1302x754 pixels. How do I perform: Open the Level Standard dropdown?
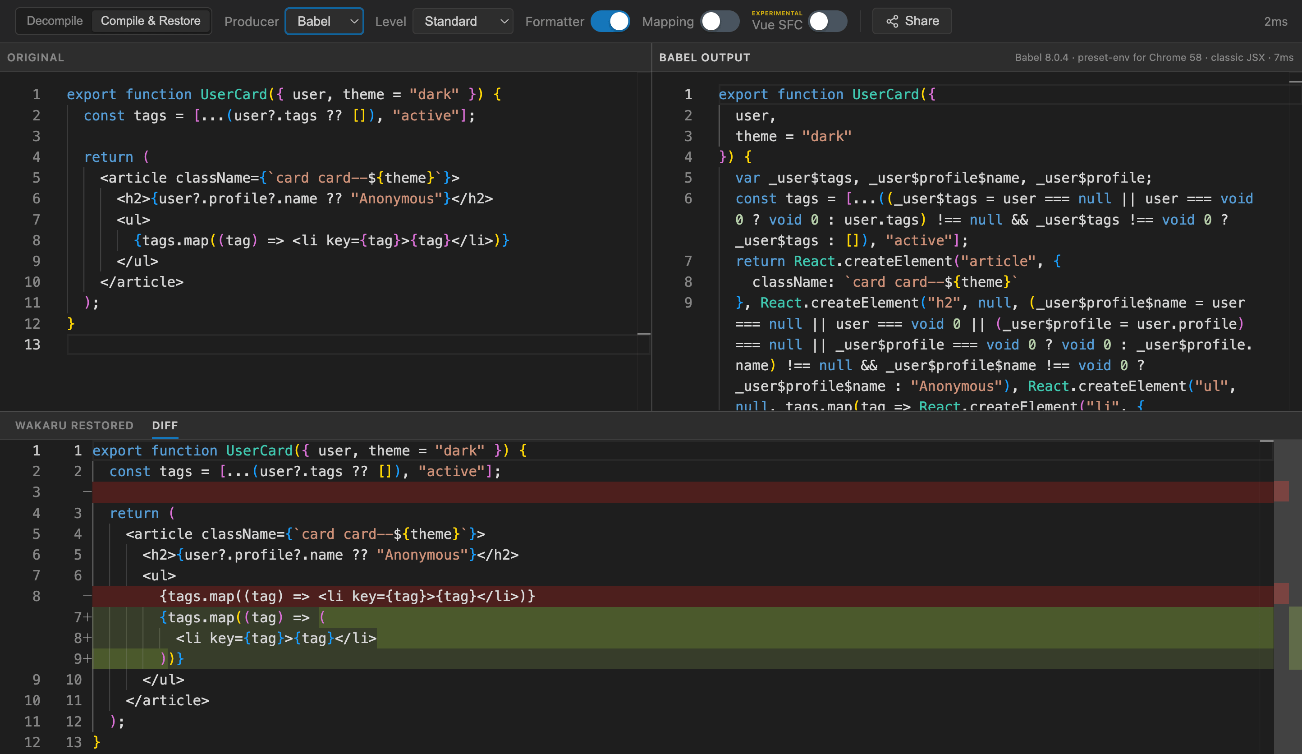click(463, 21)
